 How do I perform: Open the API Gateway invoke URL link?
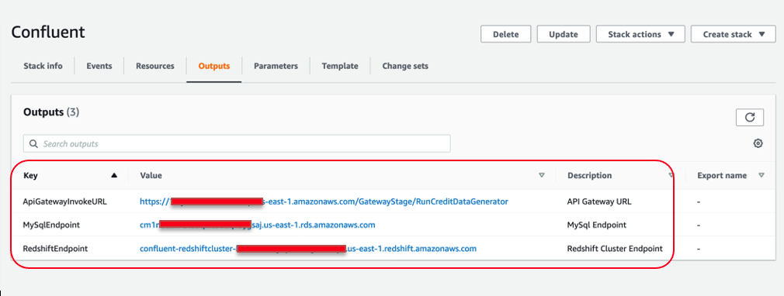[324, 201]
